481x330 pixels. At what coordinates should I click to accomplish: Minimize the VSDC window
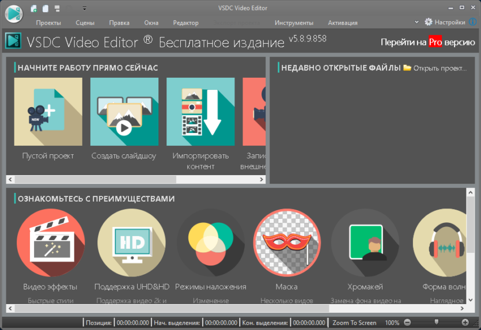[450, 8]
